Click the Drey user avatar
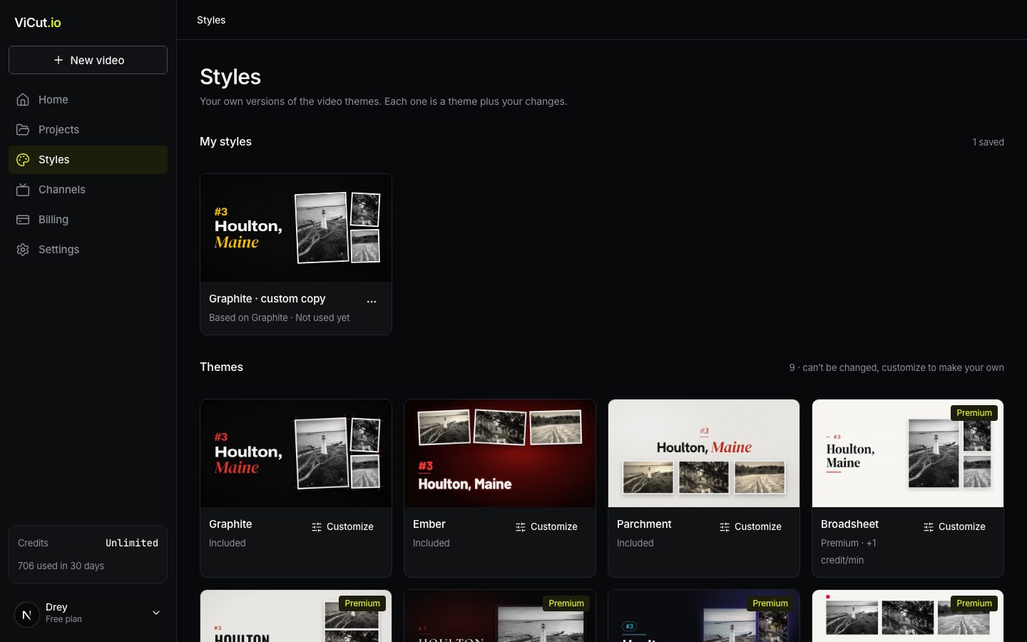The width and height of the screenshot is (1027, 642). pos(27,614)
